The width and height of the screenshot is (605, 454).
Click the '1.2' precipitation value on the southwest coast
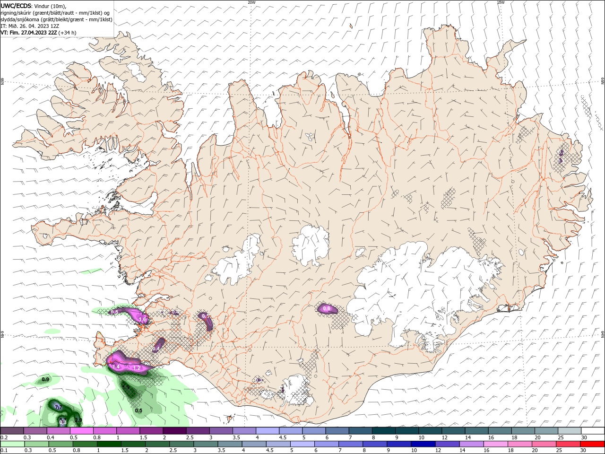[x=137, y=367]
